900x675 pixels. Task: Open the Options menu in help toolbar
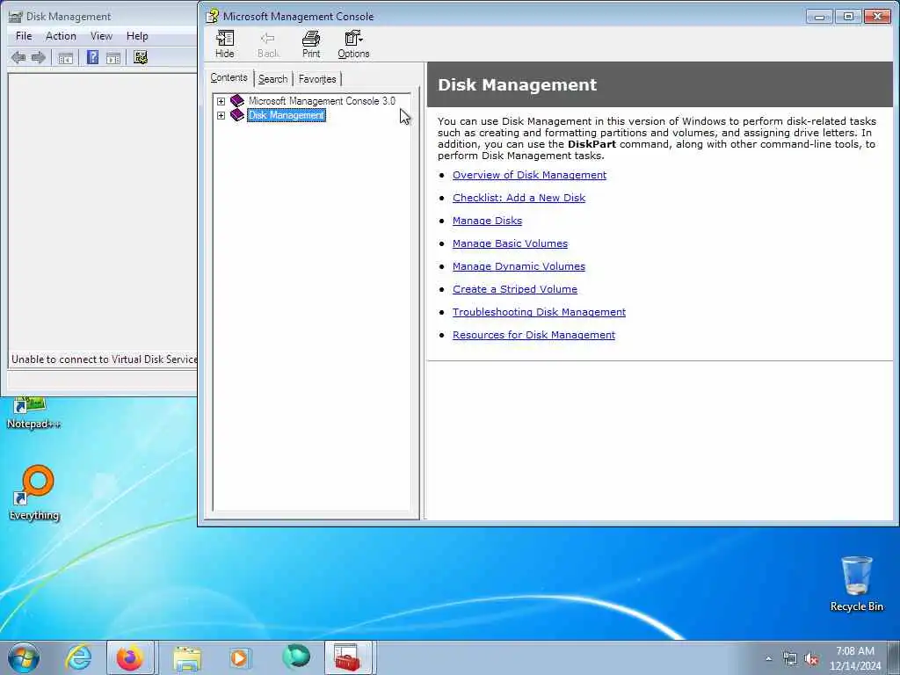pos(353,44)
